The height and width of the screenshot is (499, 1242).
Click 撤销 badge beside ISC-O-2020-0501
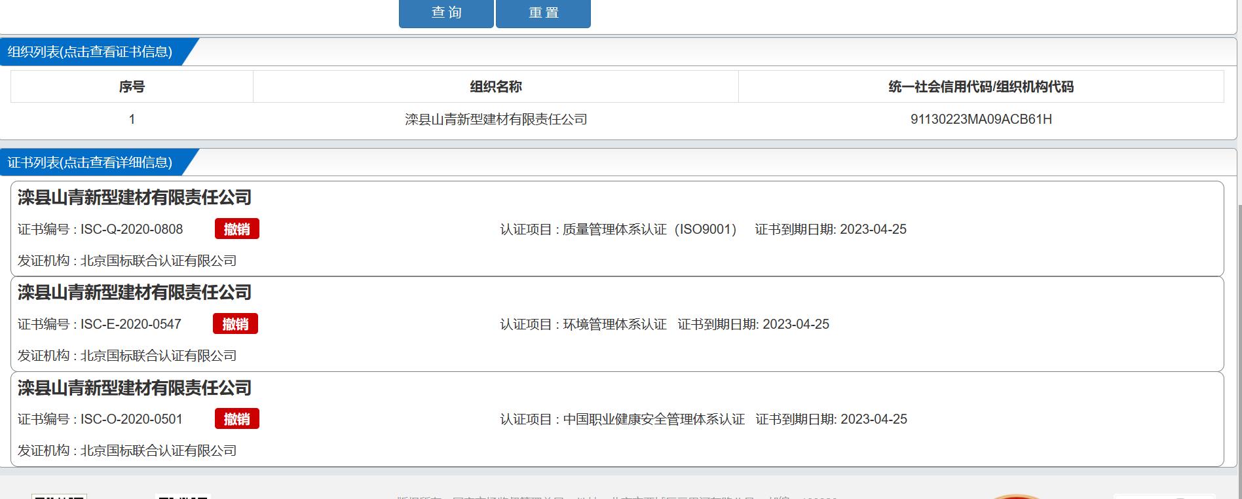[237, 419]
